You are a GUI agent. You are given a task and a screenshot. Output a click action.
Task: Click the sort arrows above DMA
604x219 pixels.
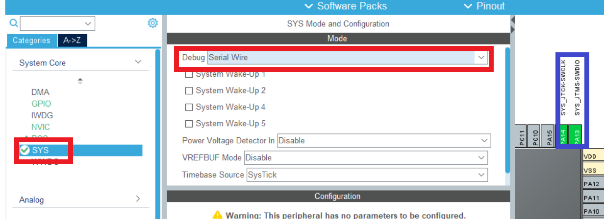[80, 81]
